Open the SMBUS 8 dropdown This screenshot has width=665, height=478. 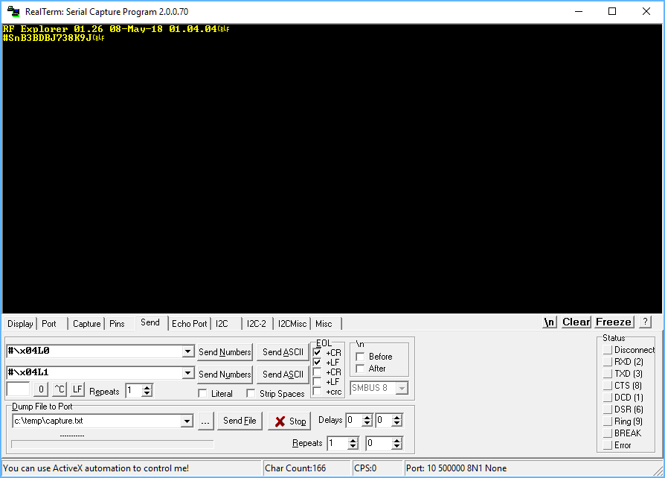(x=401, y=387)
